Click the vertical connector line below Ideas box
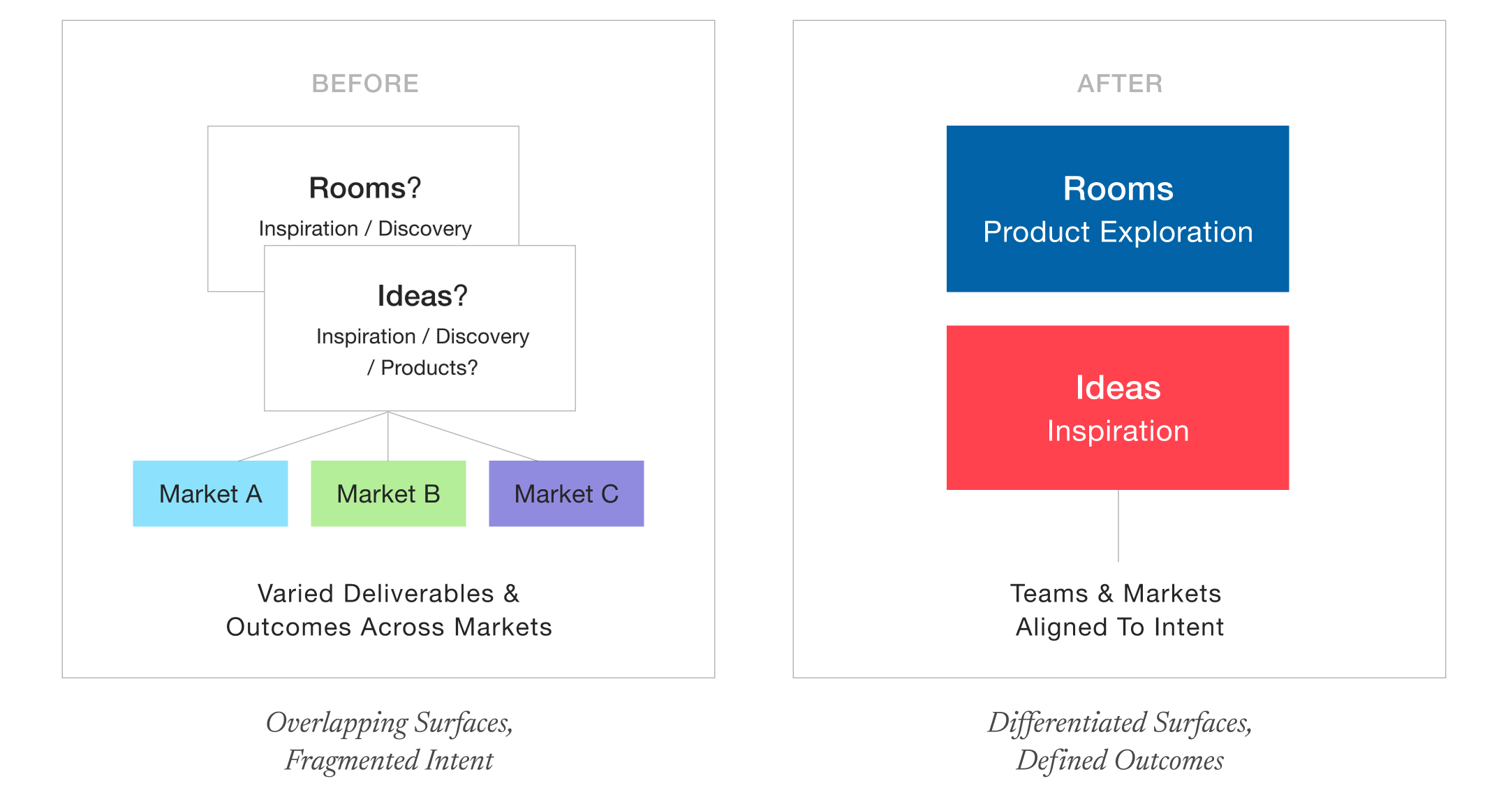Image resolution: width=1508 pixels, height=804 pixels. tap(1118, 526)
